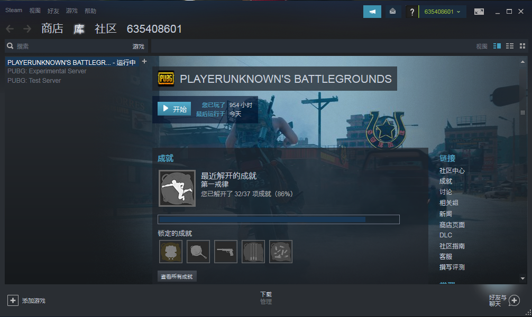Select PUBG: Test Server in library

pyautogui.click(x=34, y=81)
